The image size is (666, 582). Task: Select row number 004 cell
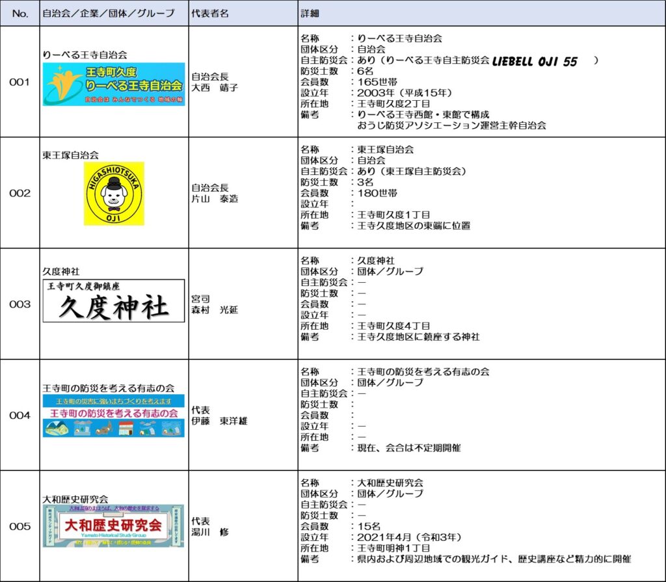20,415
